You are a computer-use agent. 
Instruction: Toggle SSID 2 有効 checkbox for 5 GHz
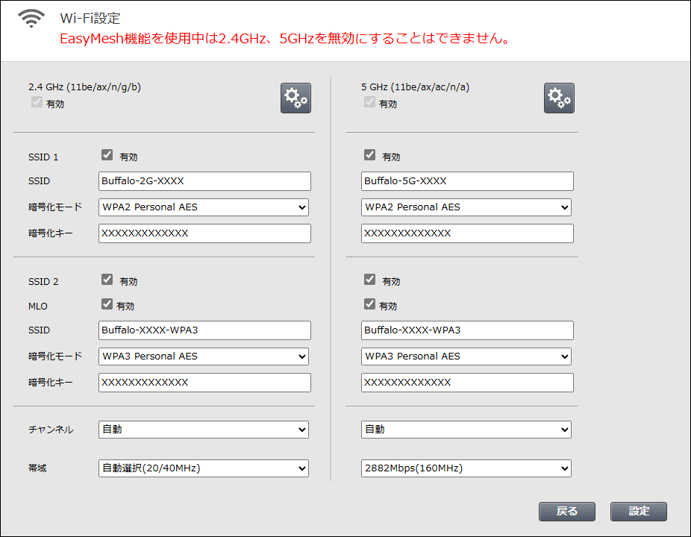coord(369,280)
